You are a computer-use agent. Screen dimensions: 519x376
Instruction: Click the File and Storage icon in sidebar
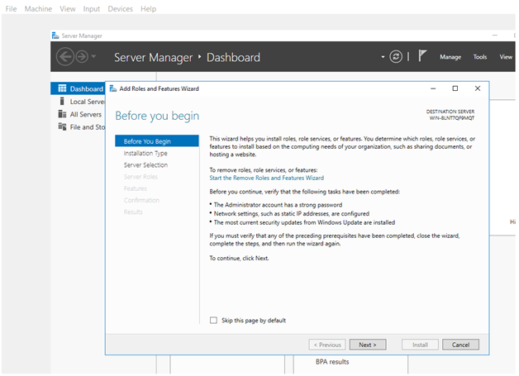click(x=62, y=126)
